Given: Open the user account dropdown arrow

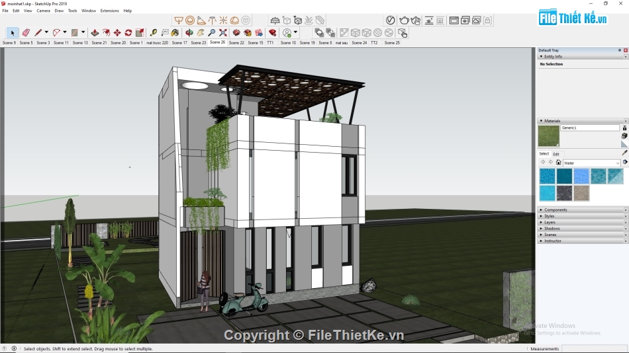Looking at the screenshot, I should point(296,32).
